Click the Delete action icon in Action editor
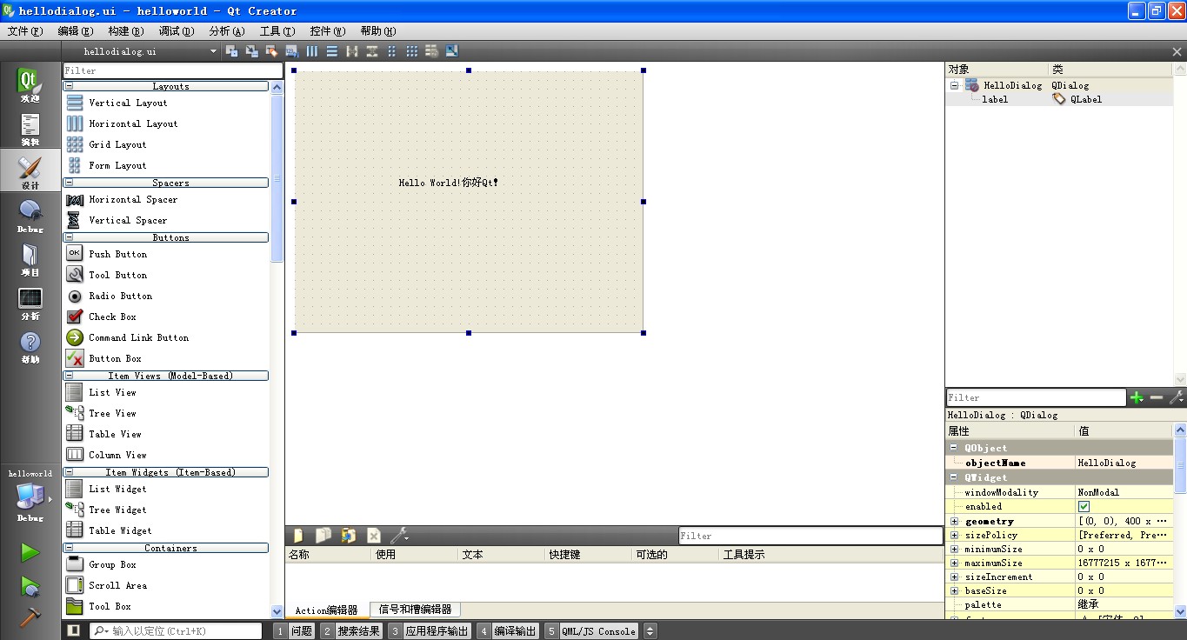The image size is (1187, 640). [373, 536]
